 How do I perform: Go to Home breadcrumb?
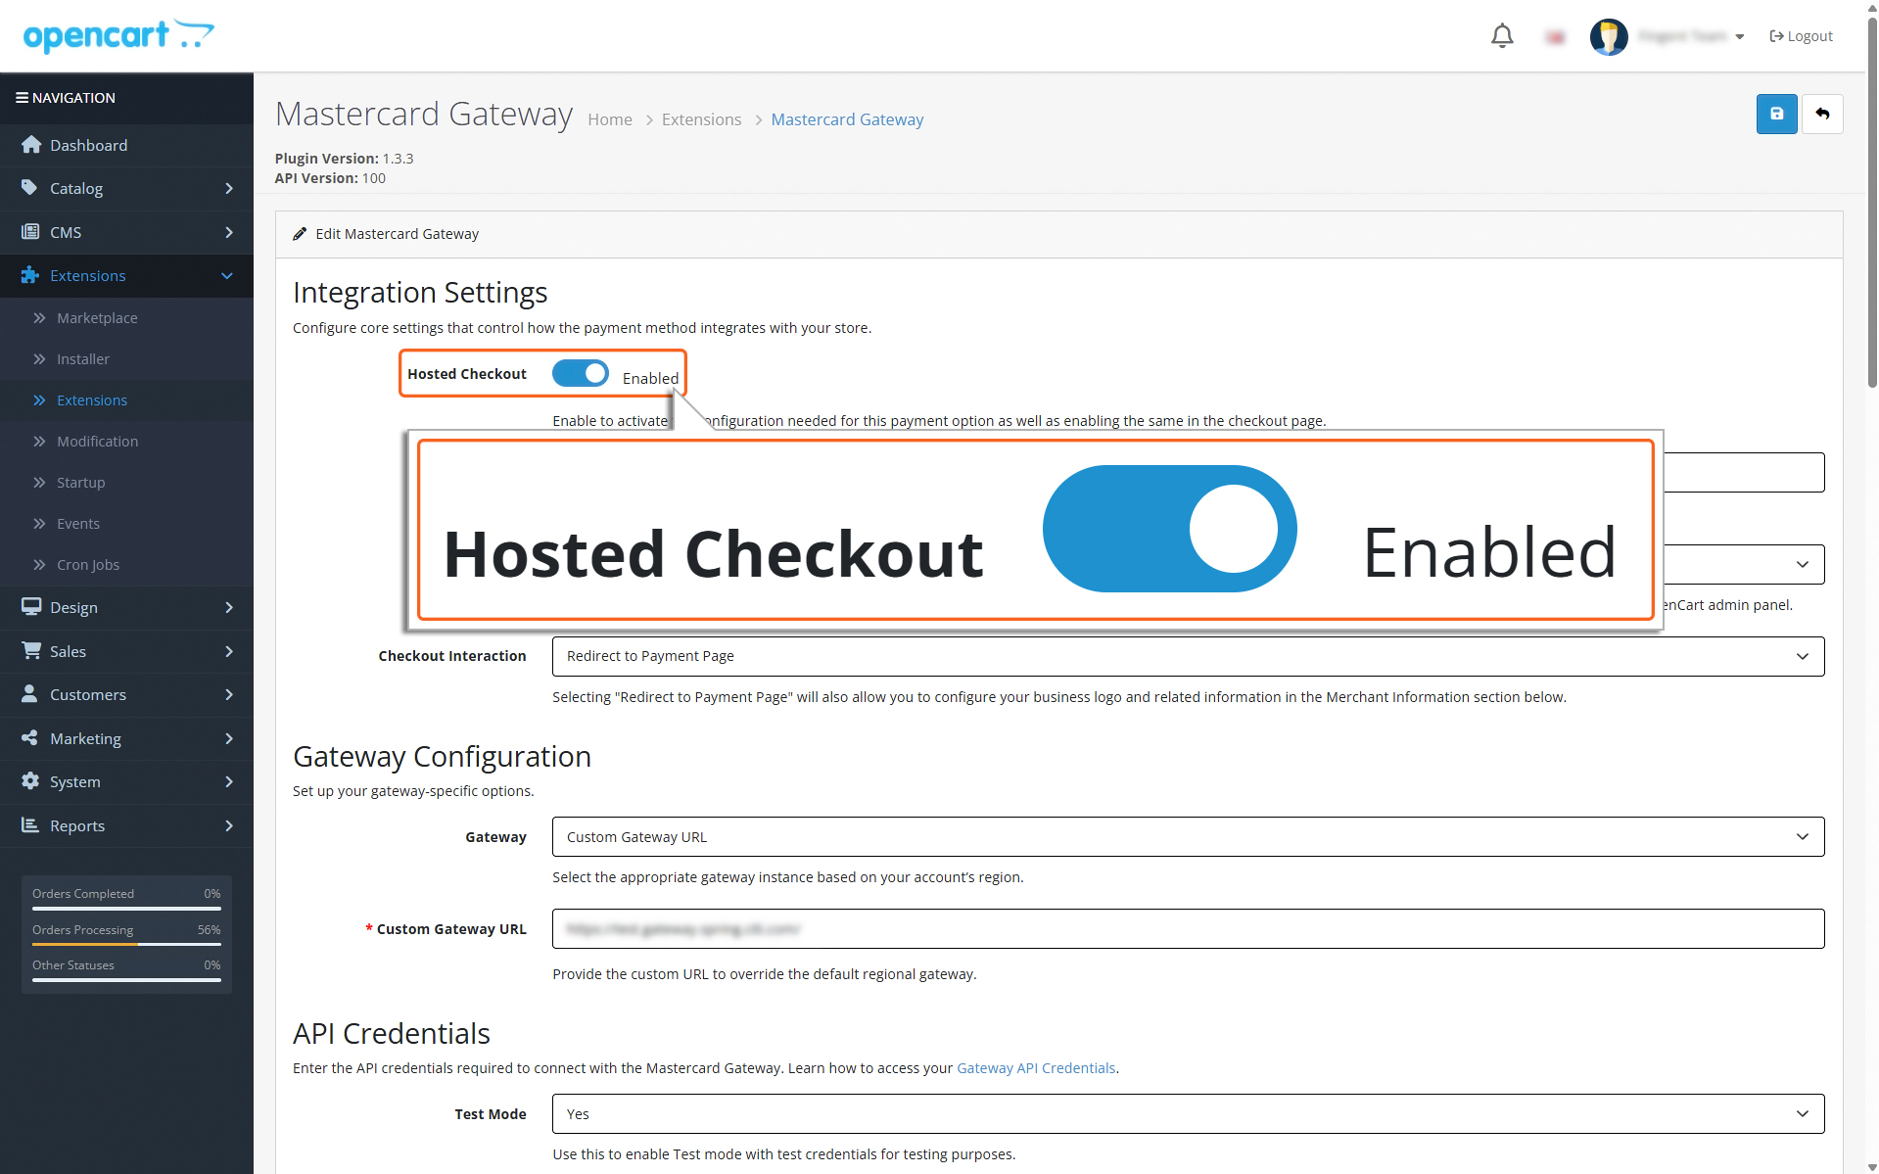coord(610,119)
